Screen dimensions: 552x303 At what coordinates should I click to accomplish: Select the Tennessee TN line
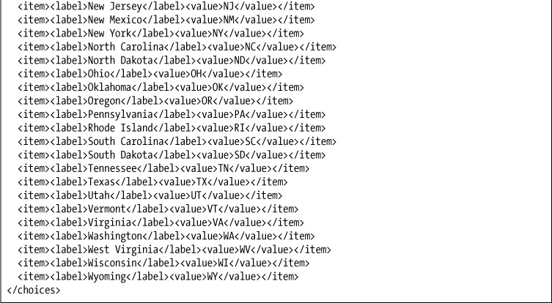click(x=163, y=168)
